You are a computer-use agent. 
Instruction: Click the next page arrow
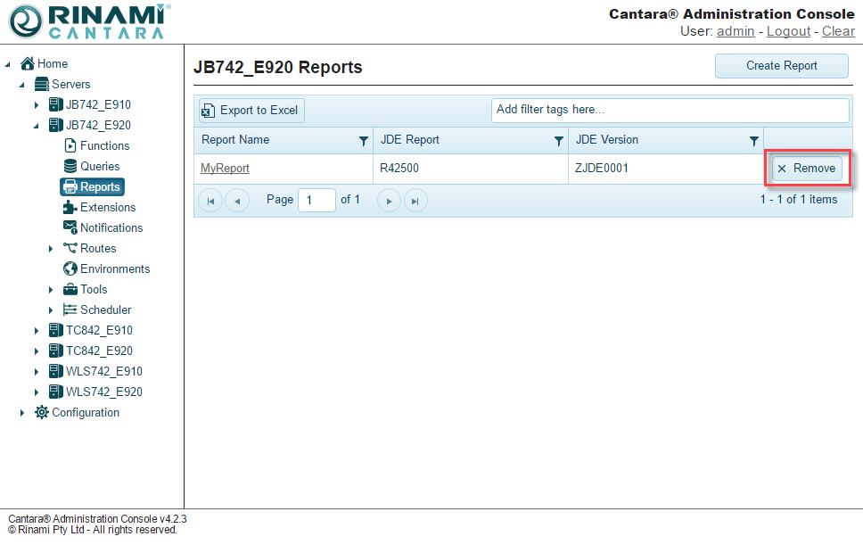pos(389,201)
